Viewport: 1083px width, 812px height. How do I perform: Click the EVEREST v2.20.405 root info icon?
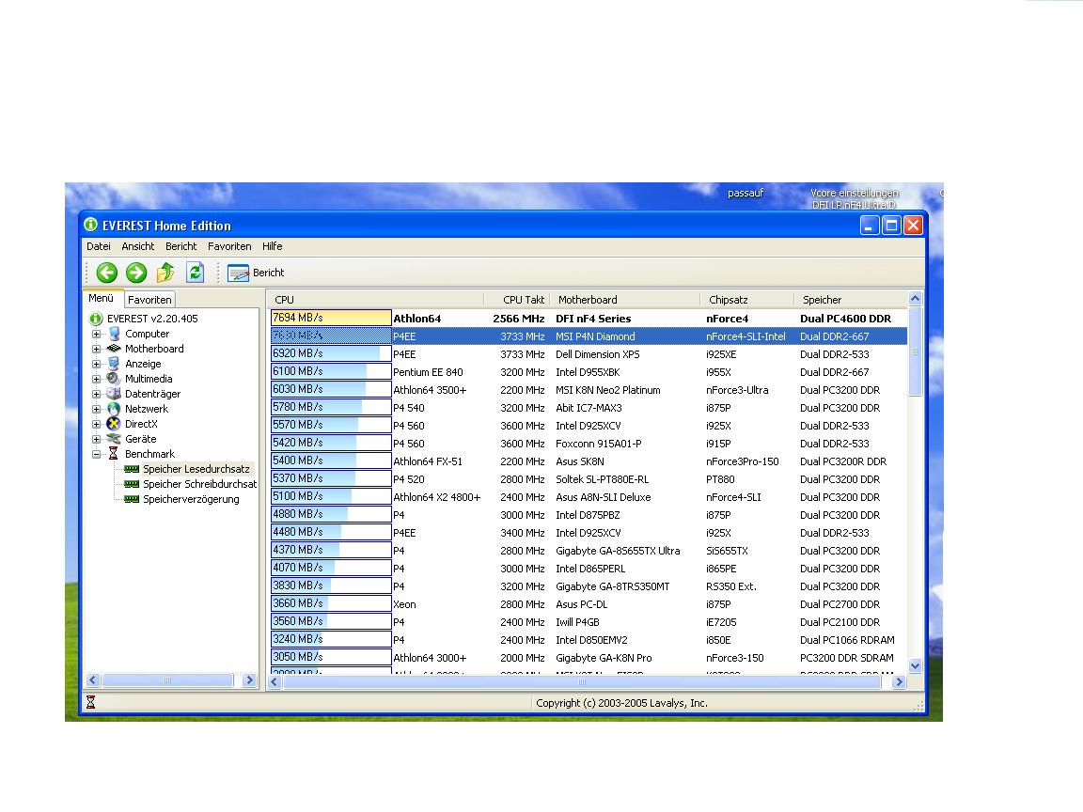(x=96, y=319)
